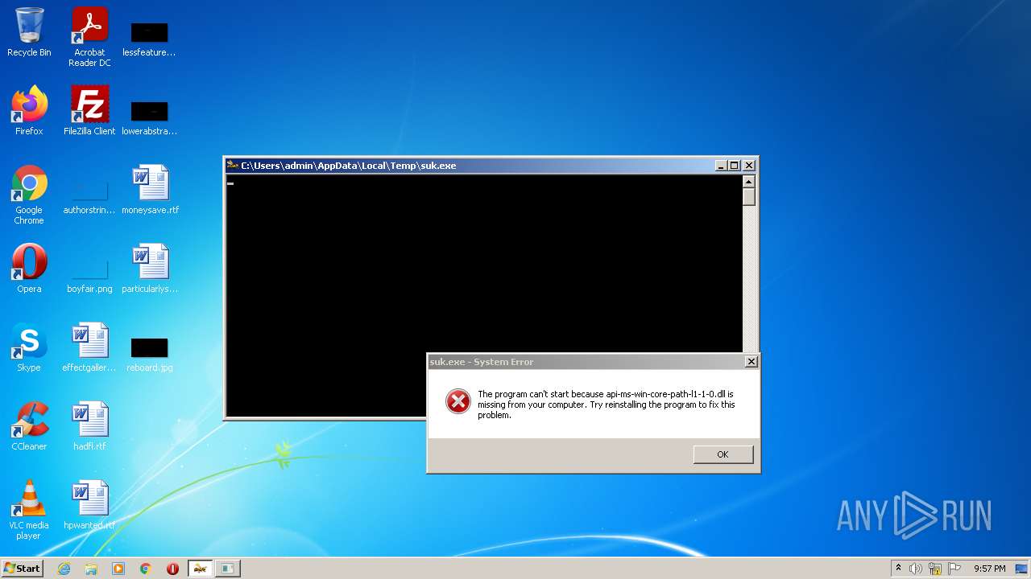Click the missing DLL error message text

point(606,404)
